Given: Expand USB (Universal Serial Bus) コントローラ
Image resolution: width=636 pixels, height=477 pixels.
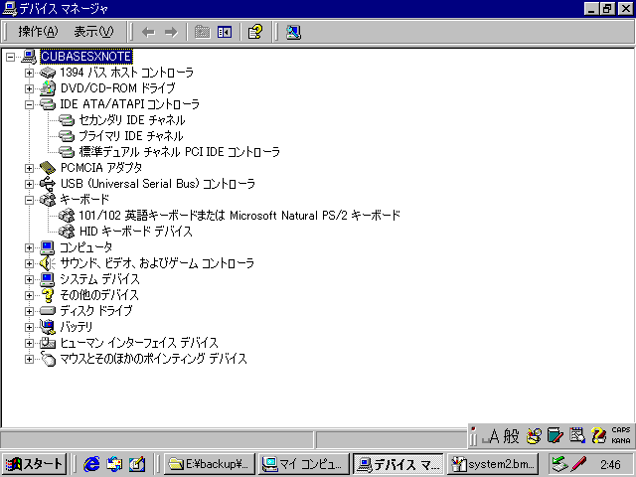Looking at the screenshot, I should click(29, 184).
